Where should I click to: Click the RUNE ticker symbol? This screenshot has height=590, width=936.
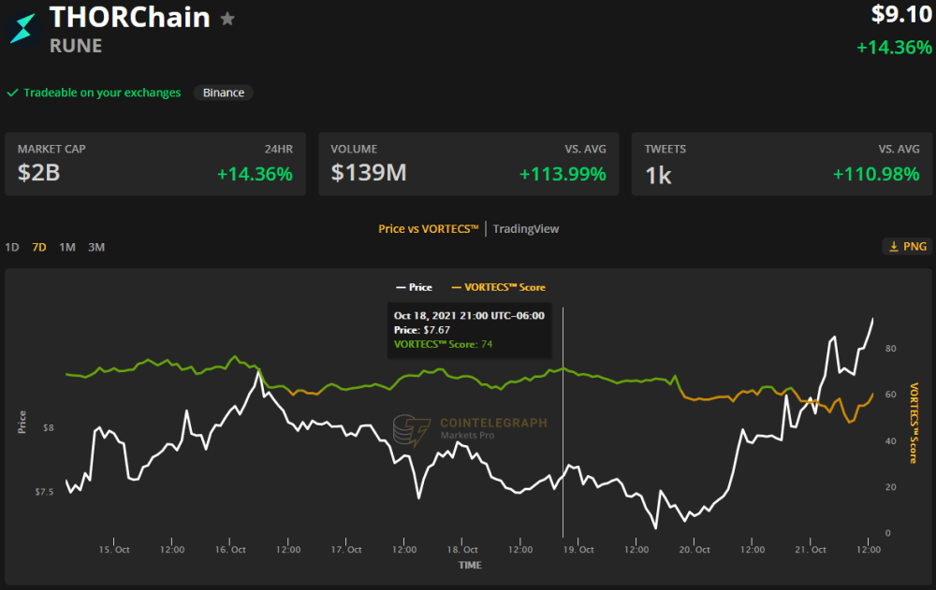76,46
